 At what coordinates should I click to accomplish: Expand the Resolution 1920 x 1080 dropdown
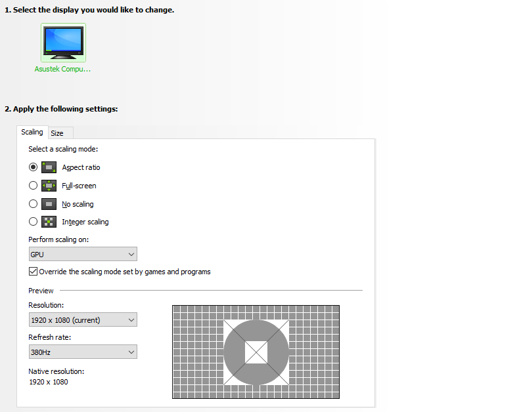[83, 320]
